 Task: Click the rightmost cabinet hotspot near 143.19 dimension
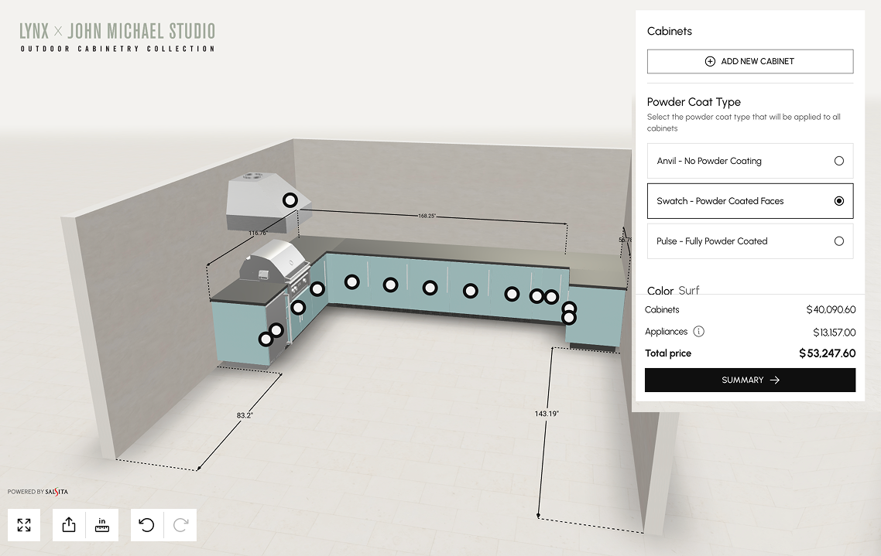click(x=569, y=317)
